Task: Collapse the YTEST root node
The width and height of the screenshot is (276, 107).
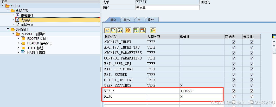Action: (x=3, y=6)
